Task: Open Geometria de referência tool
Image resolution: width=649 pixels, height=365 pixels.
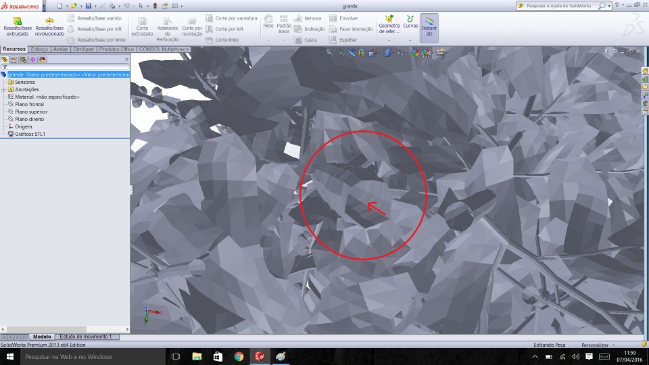Action: coord(389,24)
